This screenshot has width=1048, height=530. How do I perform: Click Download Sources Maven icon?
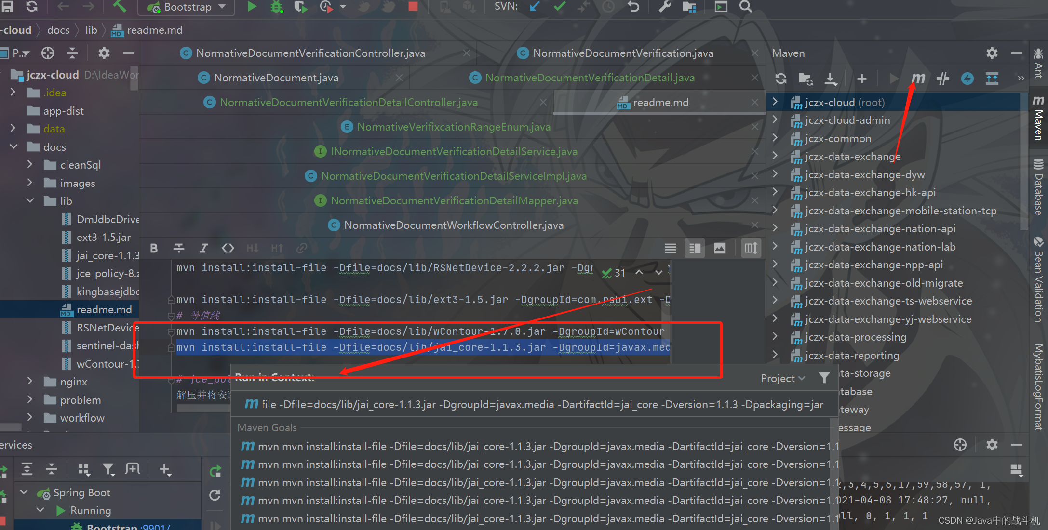point(831,78)
